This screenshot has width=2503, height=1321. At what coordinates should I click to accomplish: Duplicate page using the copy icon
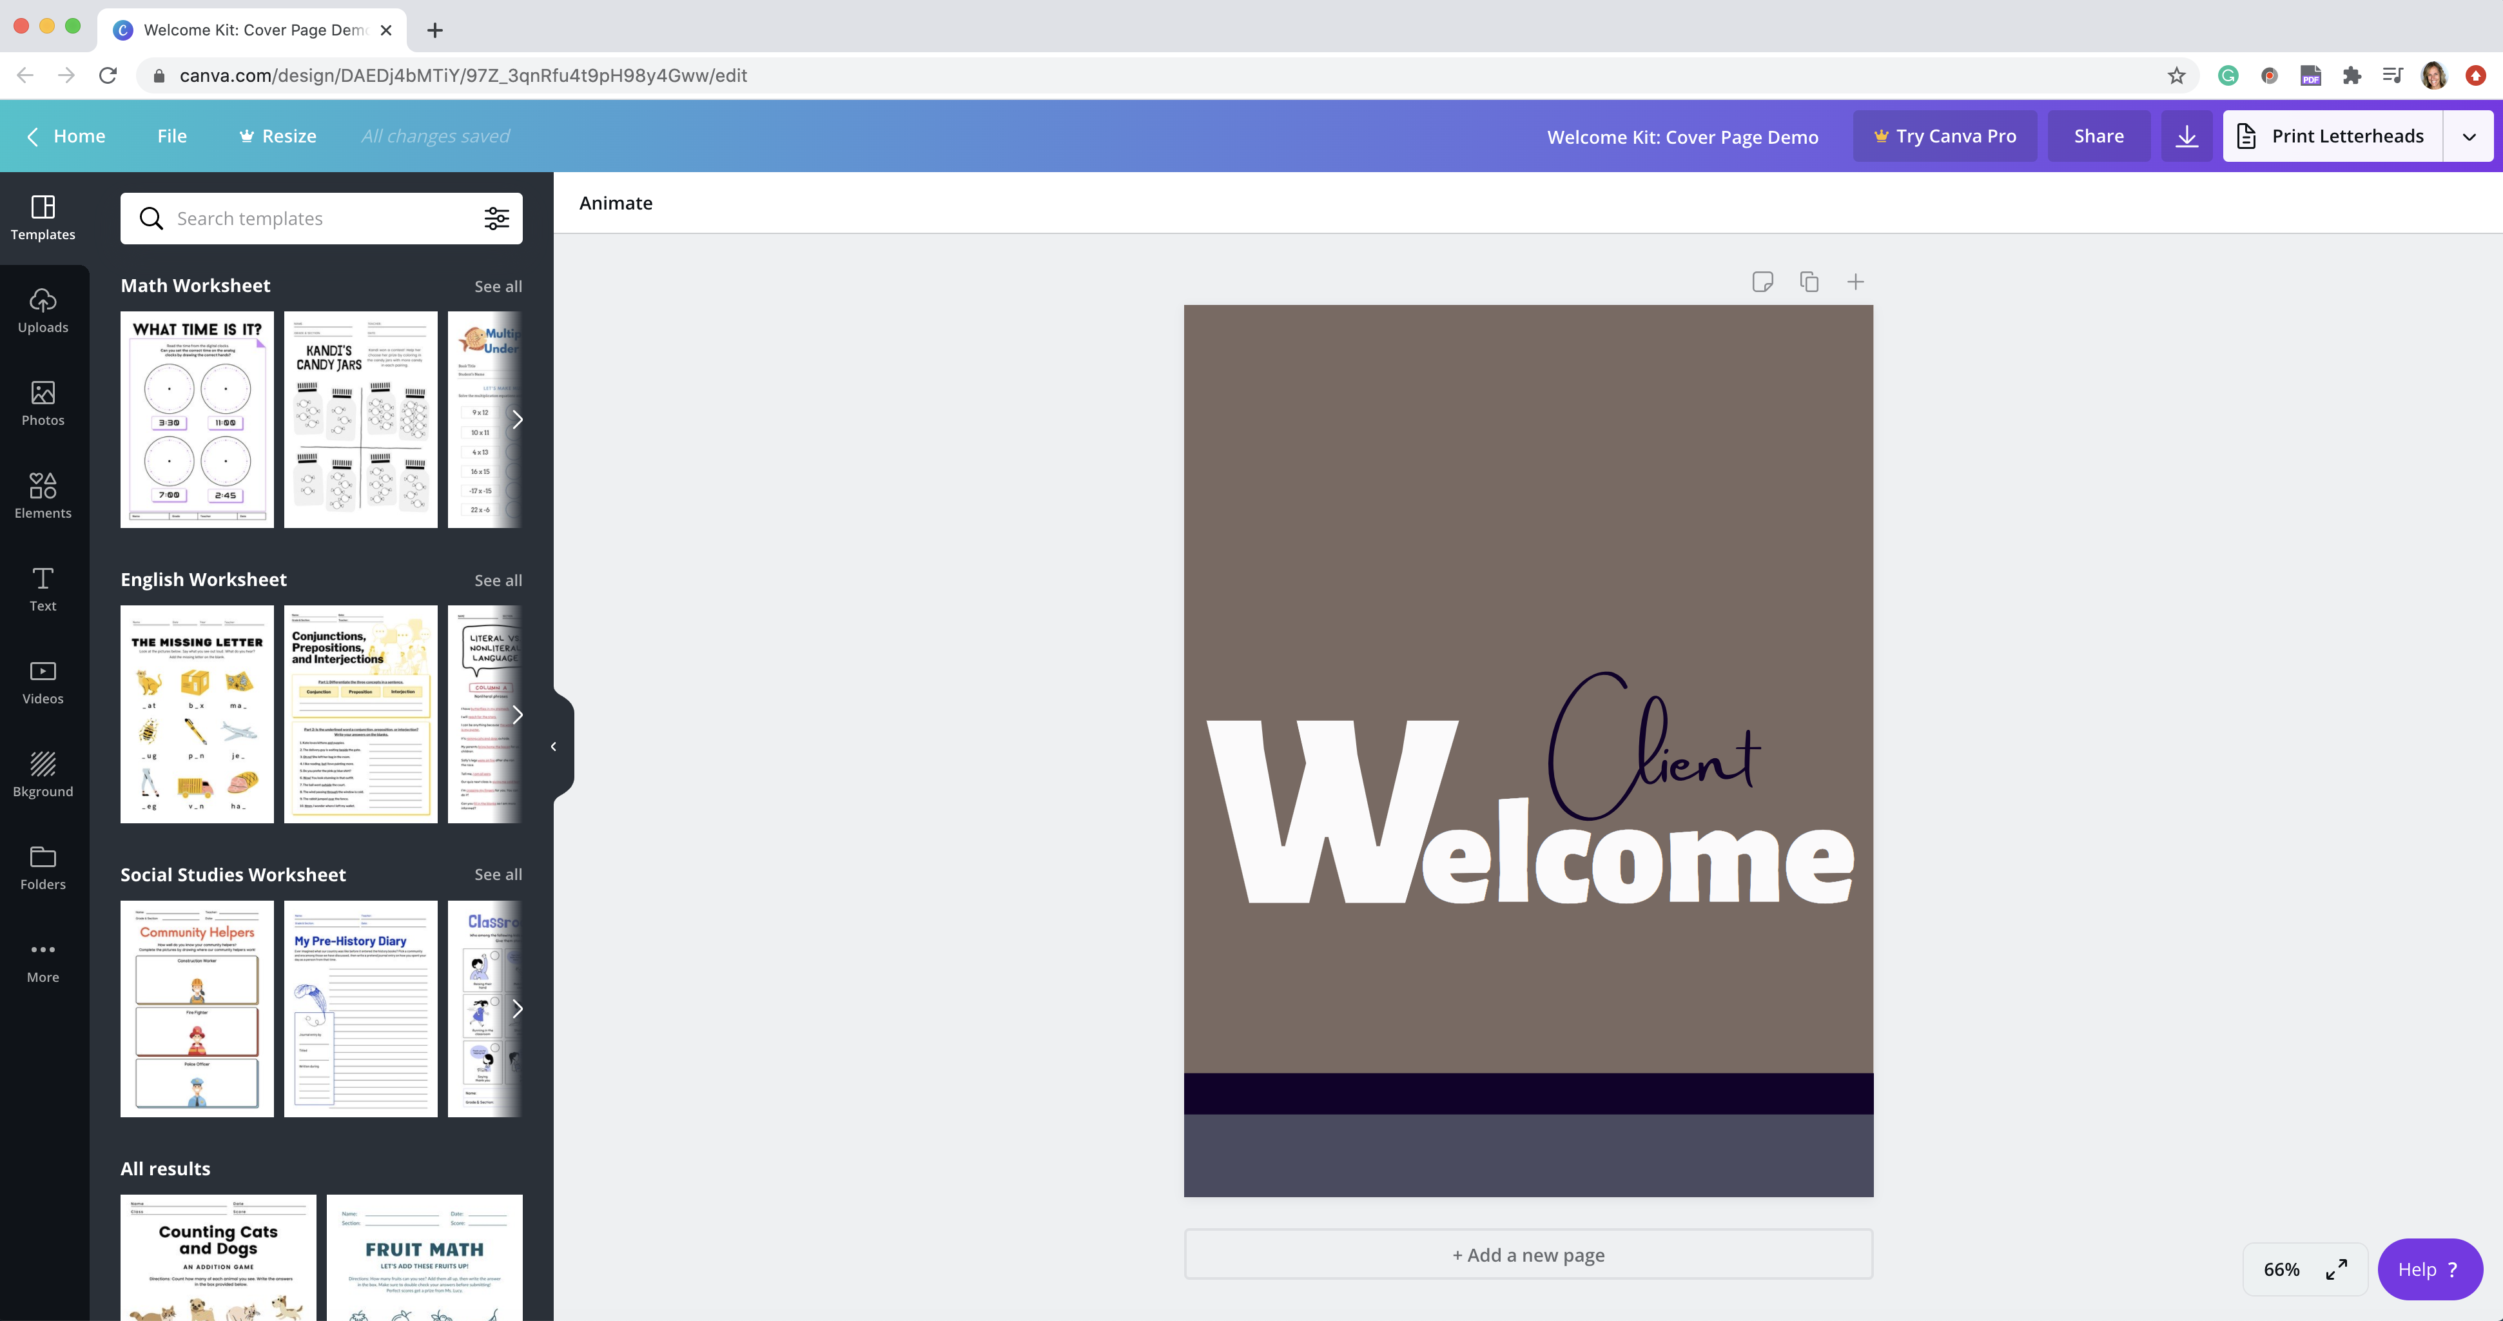tap(1808, 282)
